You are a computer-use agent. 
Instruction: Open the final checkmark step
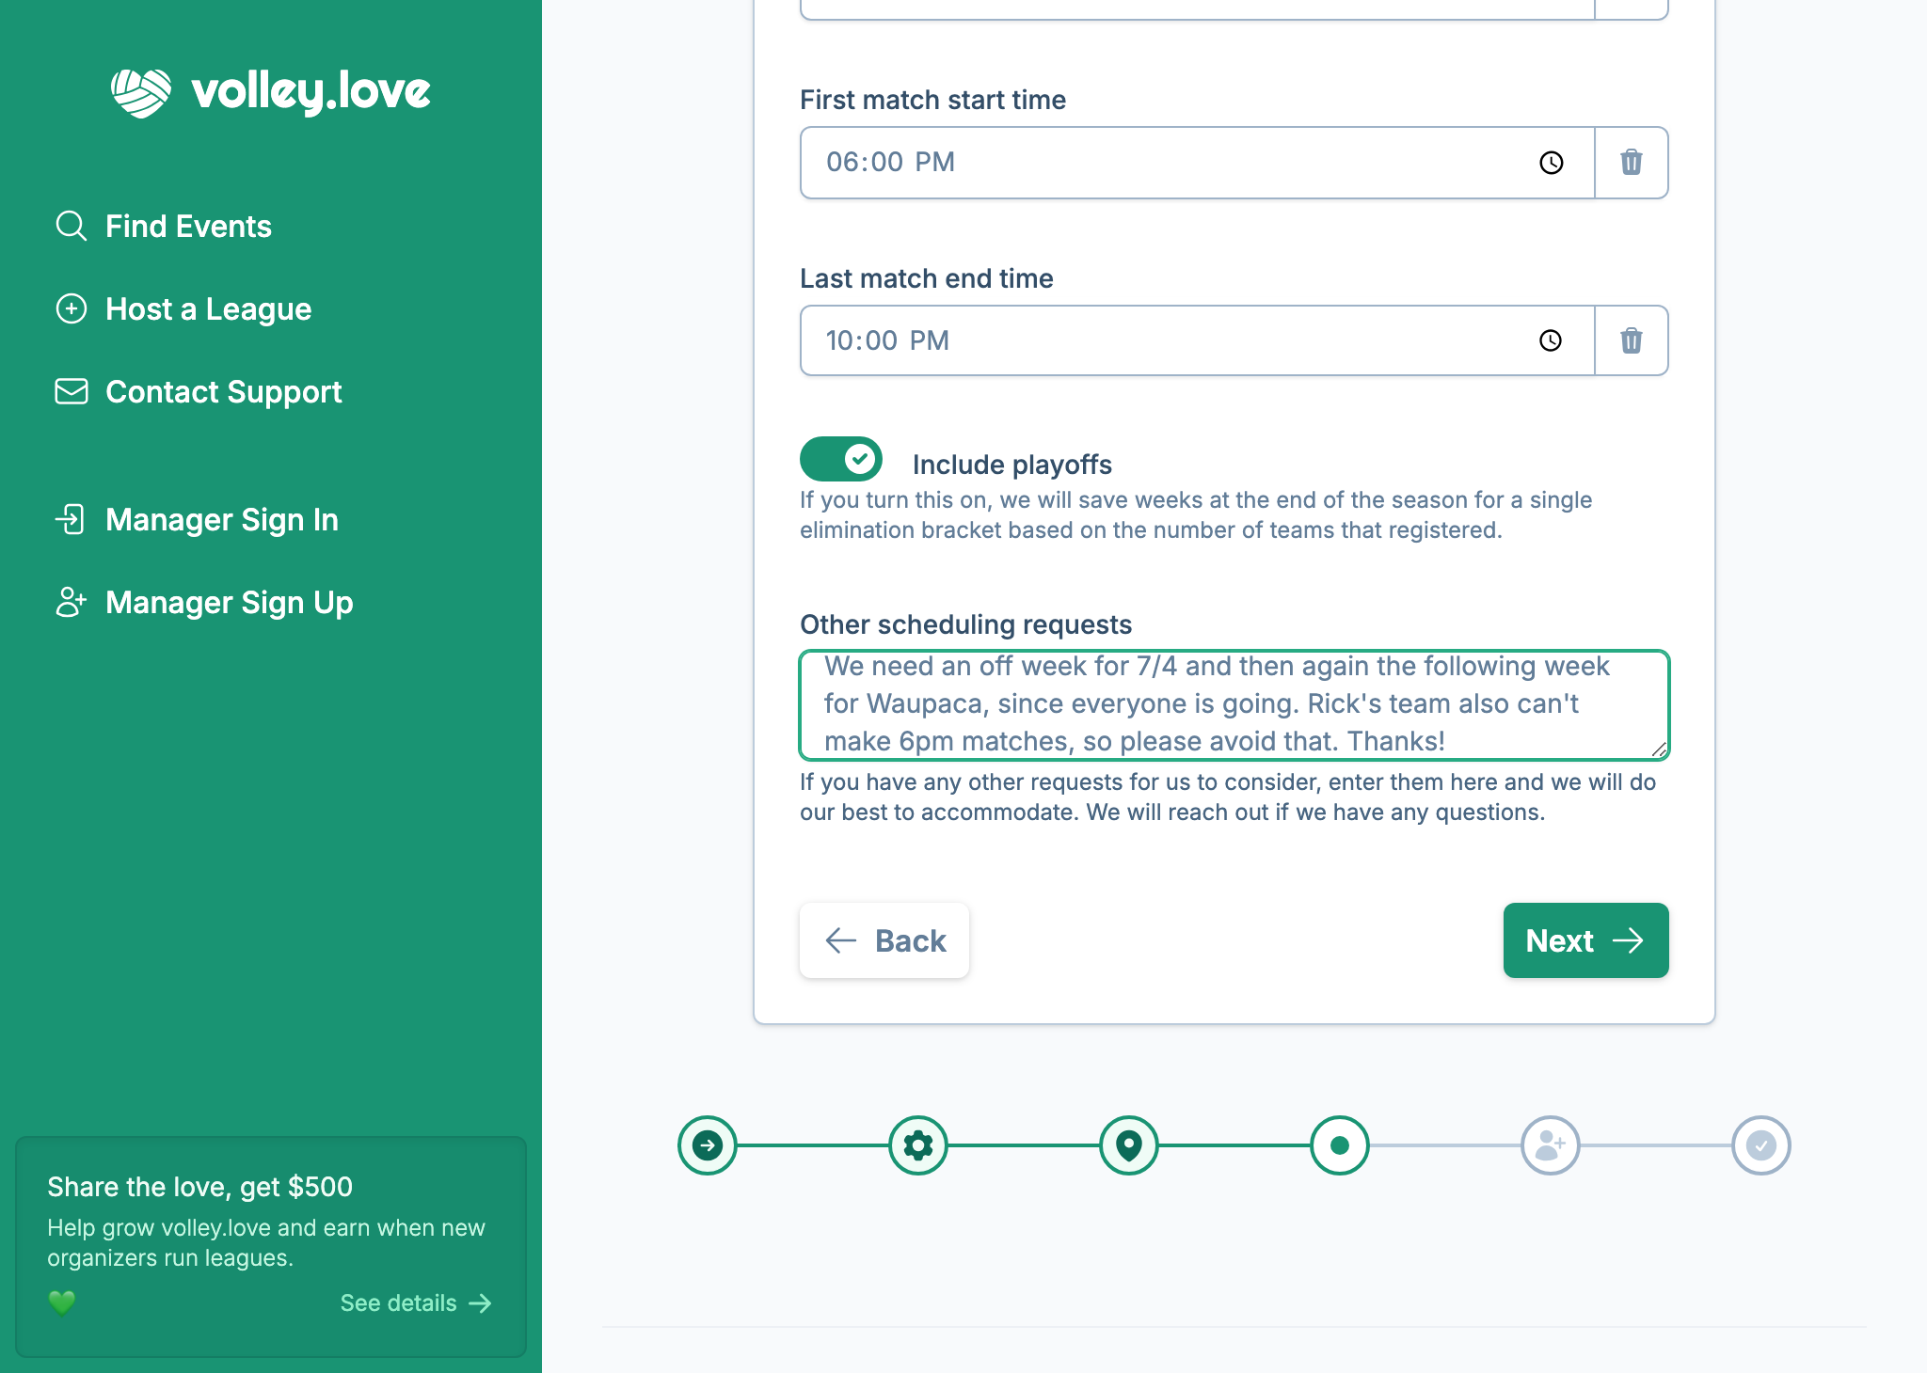tap(1760, 1145)
